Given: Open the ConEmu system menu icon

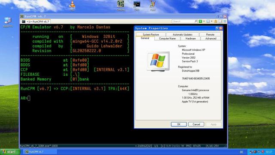Looking at the screenshot, I should (225, 22).
